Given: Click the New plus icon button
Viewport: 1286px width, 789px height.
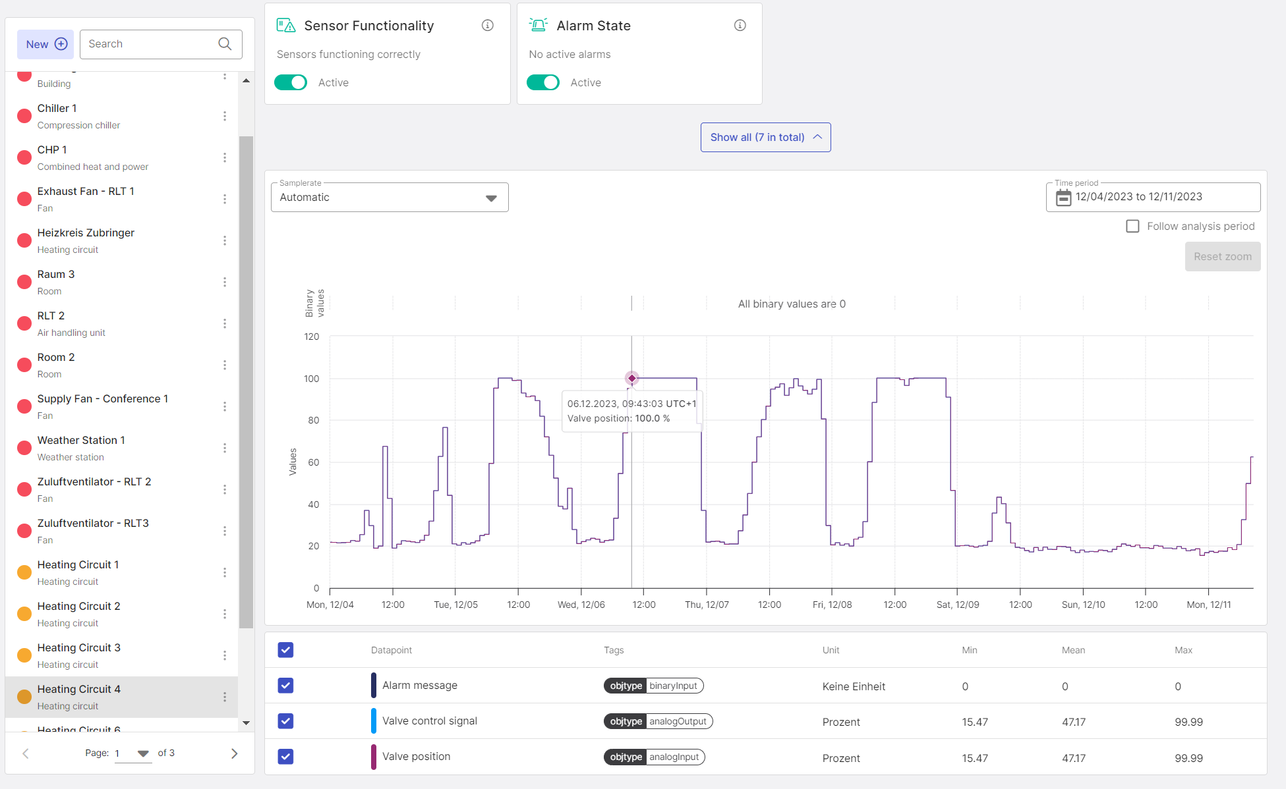Looking at the screenshot, I should click(45, 44).
